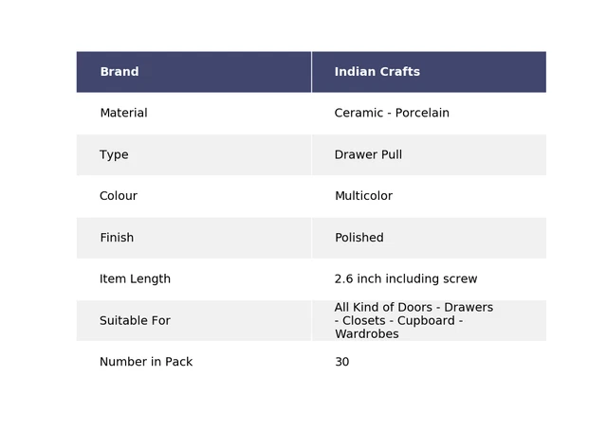Select the Material label cell
Viewport: 607px width, 430px height.
pyautogui.click(x=193, y=113)
